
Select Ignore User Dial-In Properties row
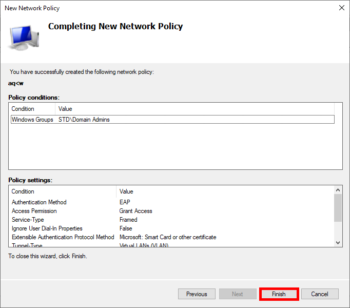47,228
